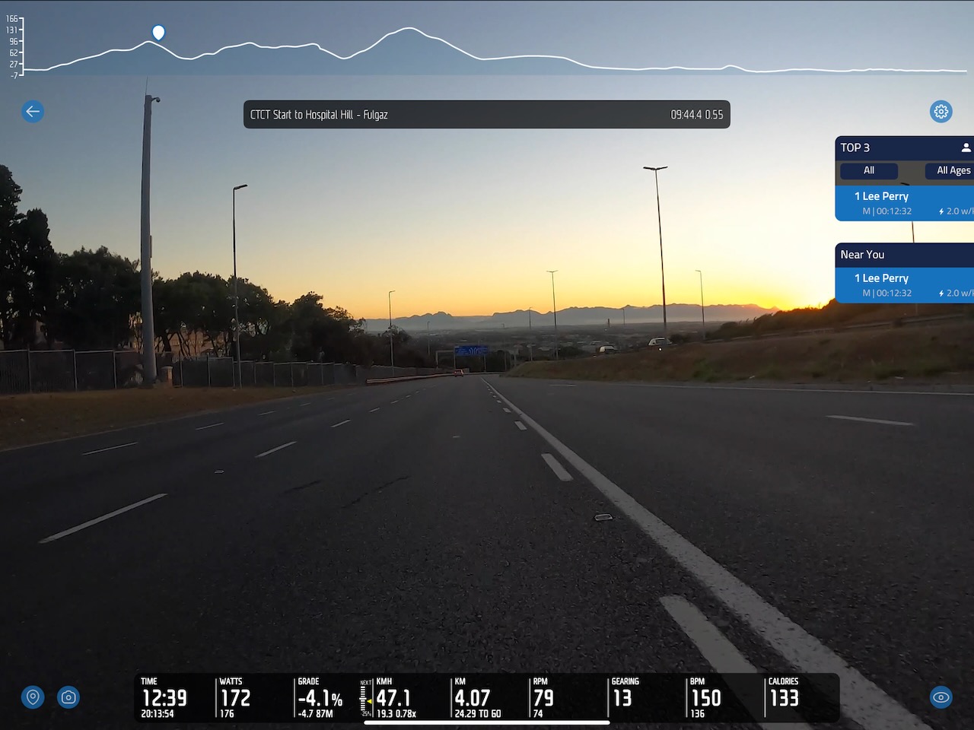Open the settings gear

(941, 112)
